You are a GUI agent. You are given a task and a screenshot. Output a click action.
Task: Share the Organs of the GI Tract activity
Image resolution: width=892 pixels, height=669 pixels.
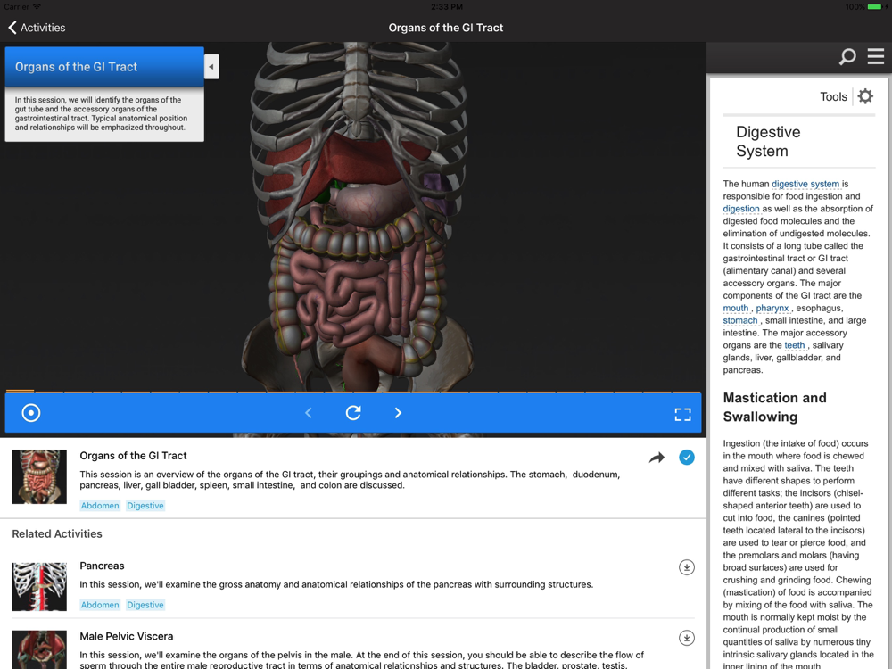[657, 458]
